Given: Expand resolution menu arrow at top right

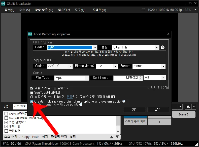Looking at the screenshot, I should click(x=195, y=10).
